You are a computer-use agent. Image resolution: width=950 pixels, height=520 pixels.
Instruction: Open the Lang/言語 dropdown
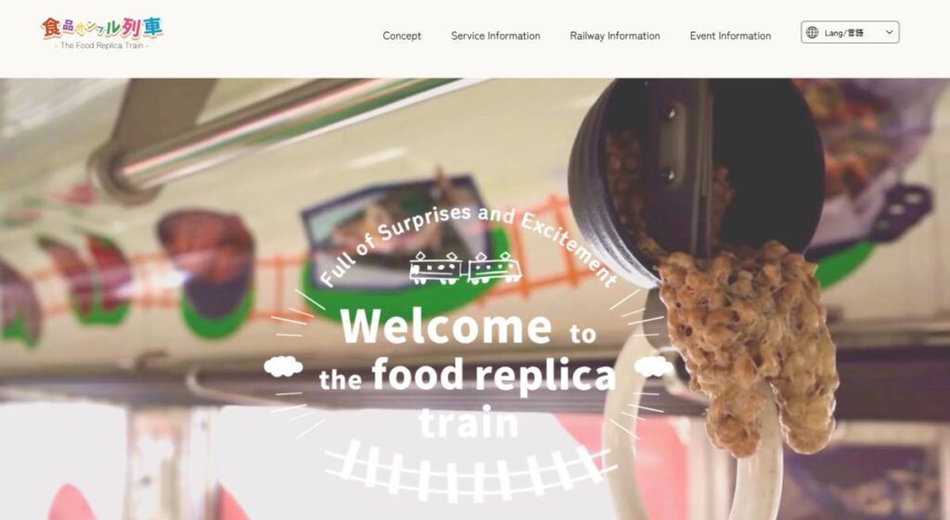coord(850,32)
